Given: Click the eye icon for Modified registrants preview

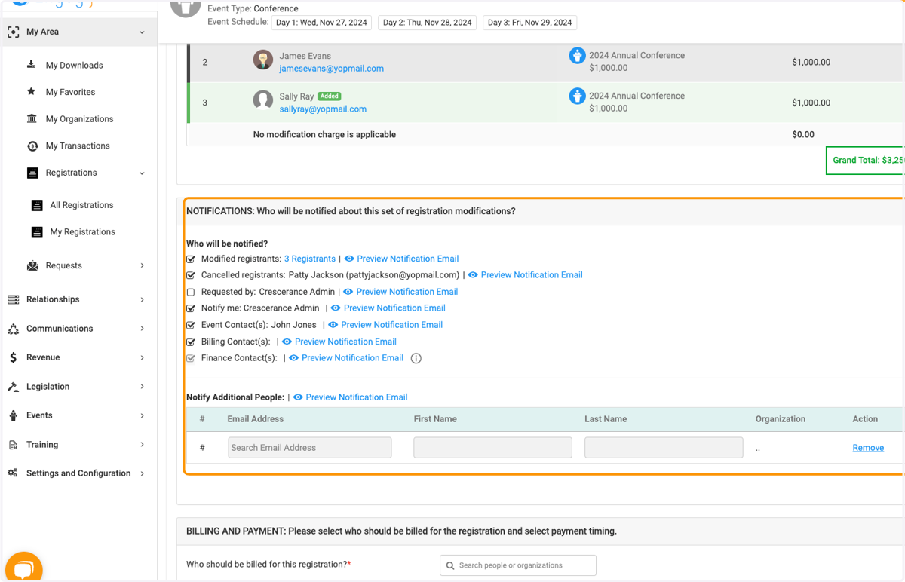Looking at the screenshot, I should point(349,259).
